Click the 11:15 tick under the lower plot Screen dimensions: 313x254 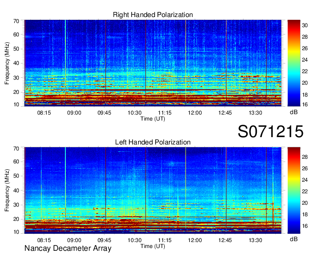coord(165,240)
